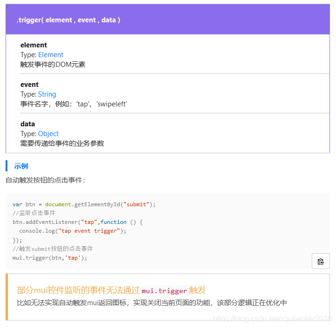Select the 'event' parameter name

[x=30, y=85]
